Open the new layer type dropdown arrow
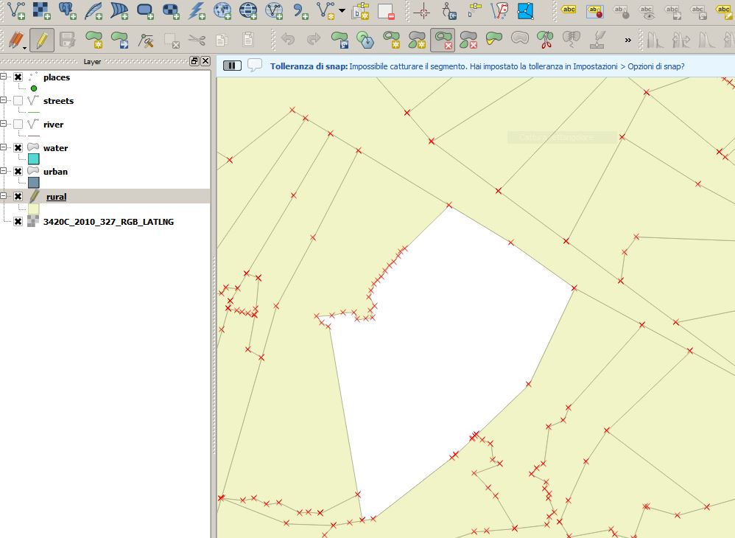Screen dimensions: 735x538 click(342, 10)
